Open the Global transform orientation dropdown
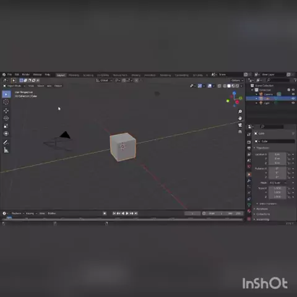Screen dimensions: 297x297 [104, 80]
